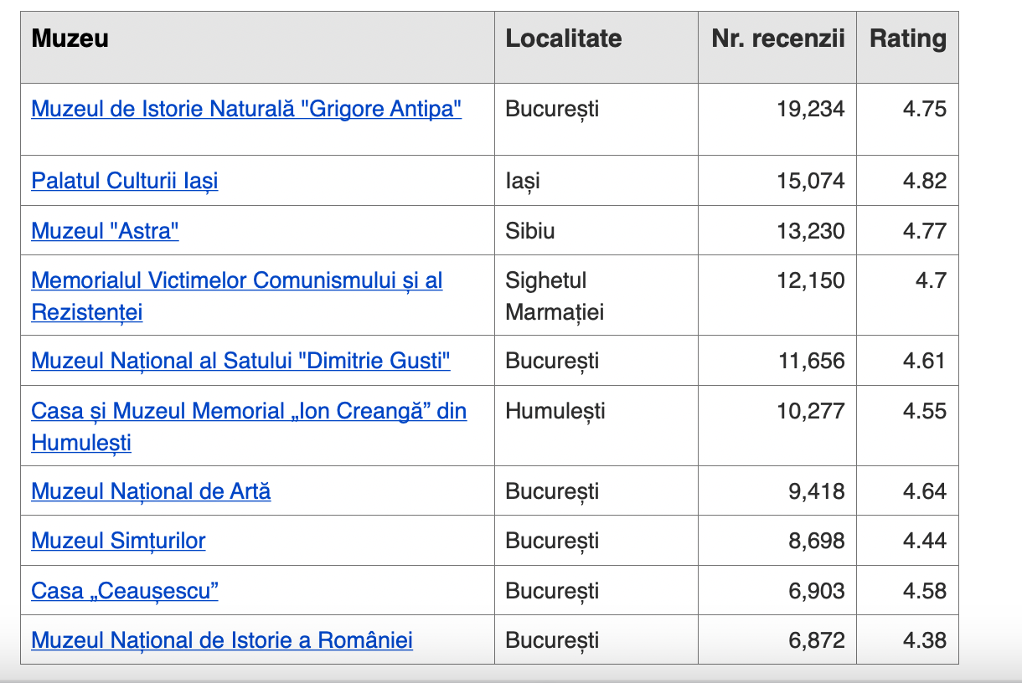Image resolution: width=1022 pixels, height=683 pixels.
Task: Select the 4.82 rating cell
Action: click(924, 181)
